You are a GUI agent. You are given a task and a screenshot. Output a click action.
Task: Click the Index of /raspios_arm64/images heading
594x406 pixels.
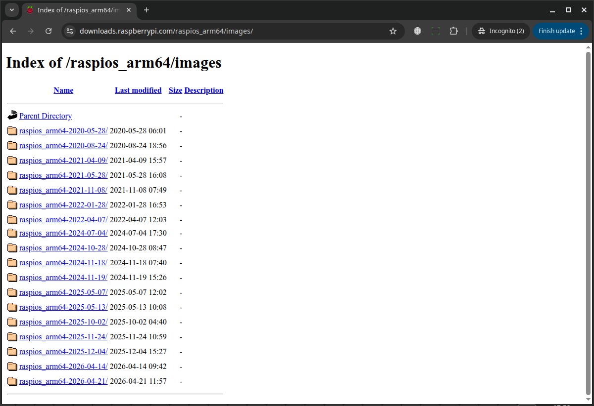click(x=114, y=63)
